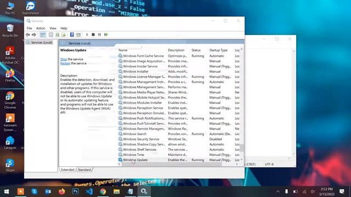Click the Pause Service icon
Viewport: 351px width, 197px height.
click(99, 34)
